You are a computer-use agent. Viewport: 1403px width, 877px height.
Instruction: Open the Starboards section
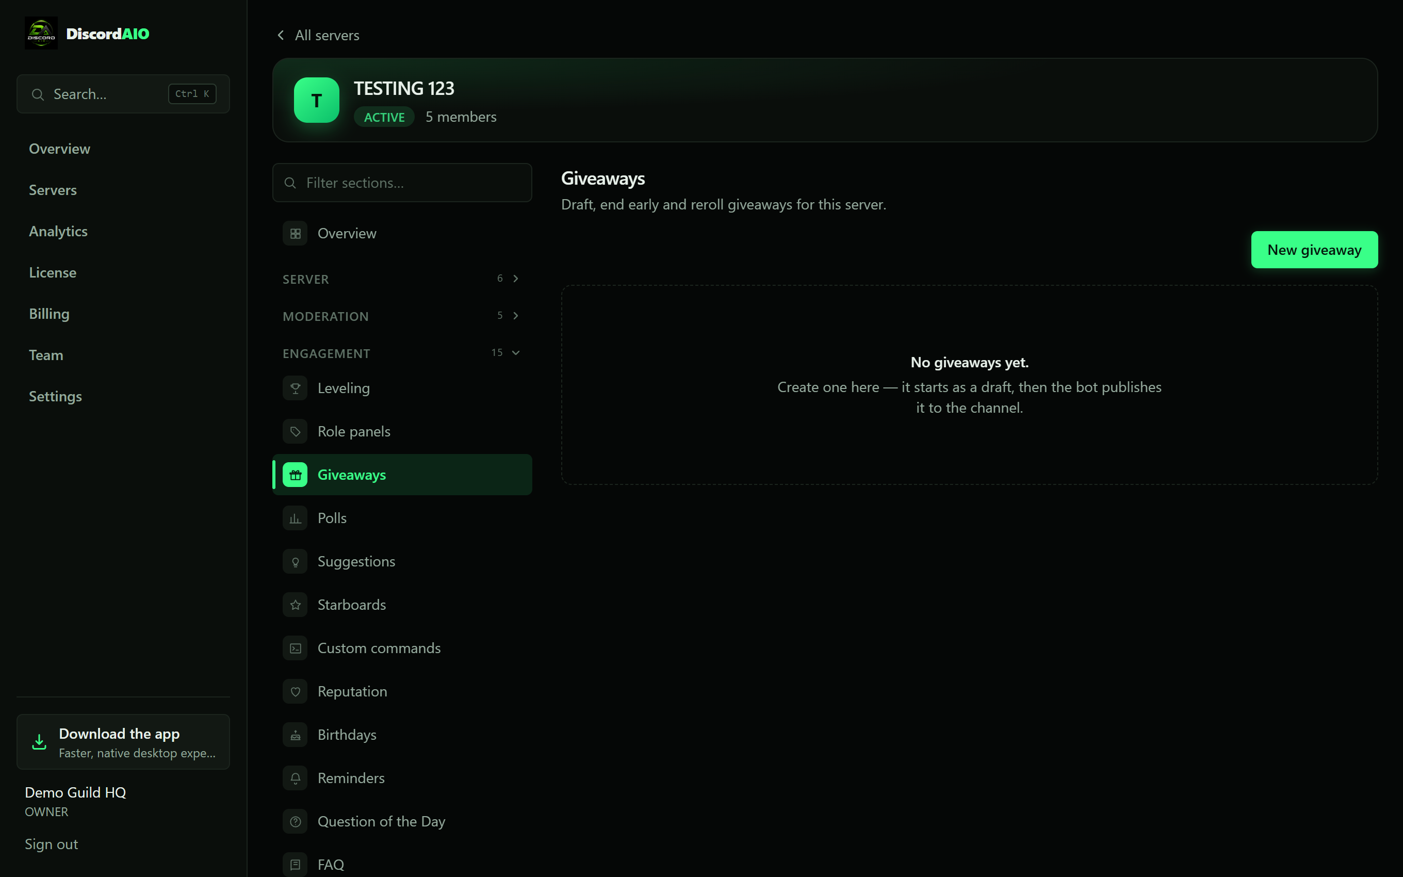click(402, 605)
